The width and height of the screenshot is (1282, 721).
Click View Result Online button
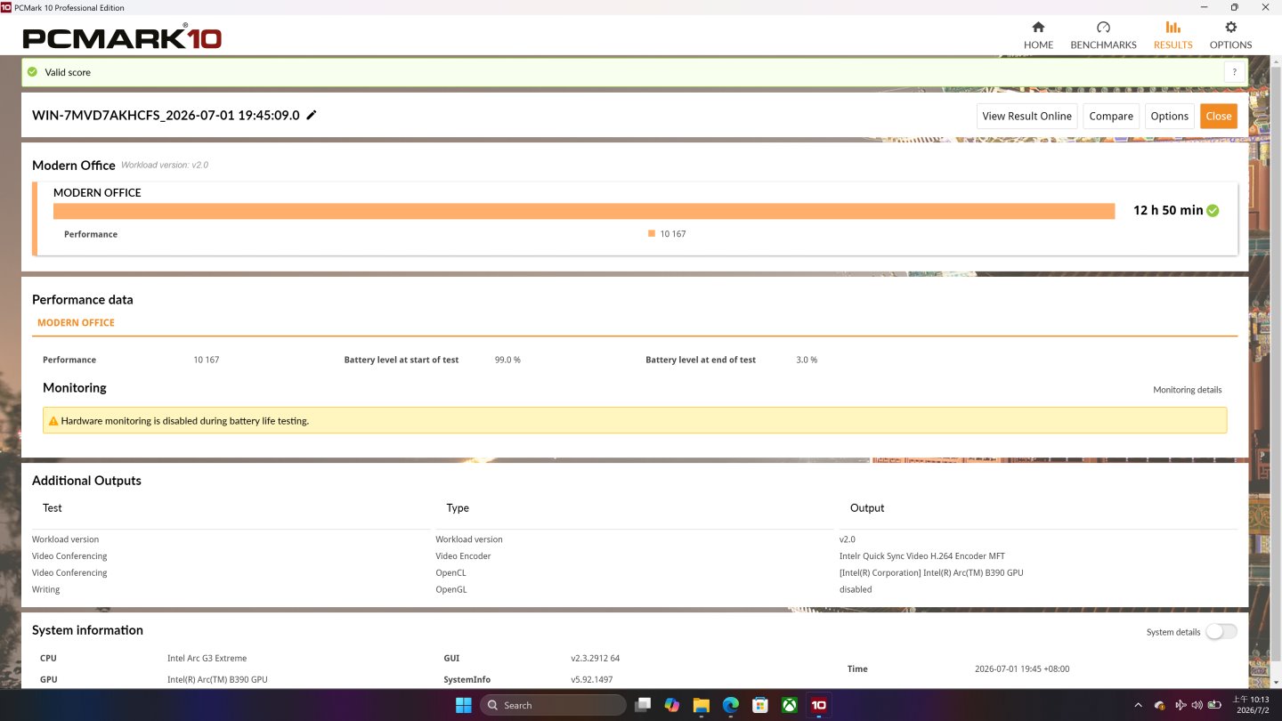(x=1026, y=116)
